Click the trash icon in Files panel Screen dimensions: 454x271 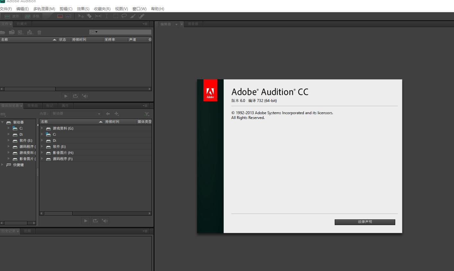click(39, 32)
